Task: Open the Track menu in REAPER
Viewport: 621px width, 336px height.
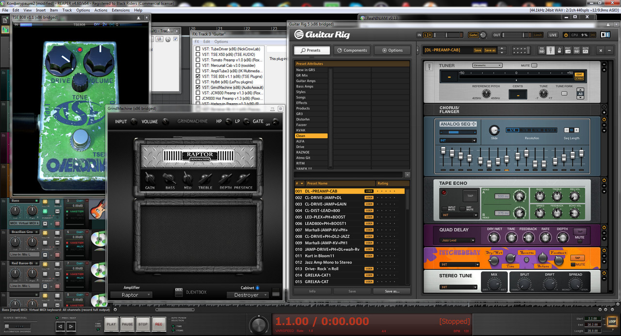Action: click(67, 10)
